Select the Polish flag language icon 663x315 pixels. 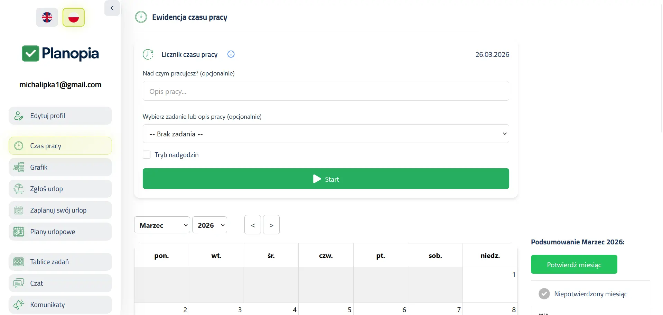(73, 17)
